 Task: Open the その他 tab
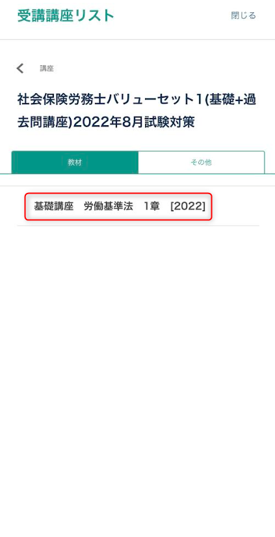point(201,163)
